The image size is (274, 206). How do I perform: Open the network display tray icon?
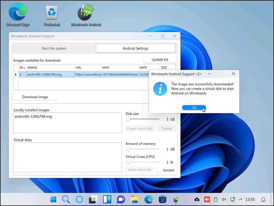233,200
